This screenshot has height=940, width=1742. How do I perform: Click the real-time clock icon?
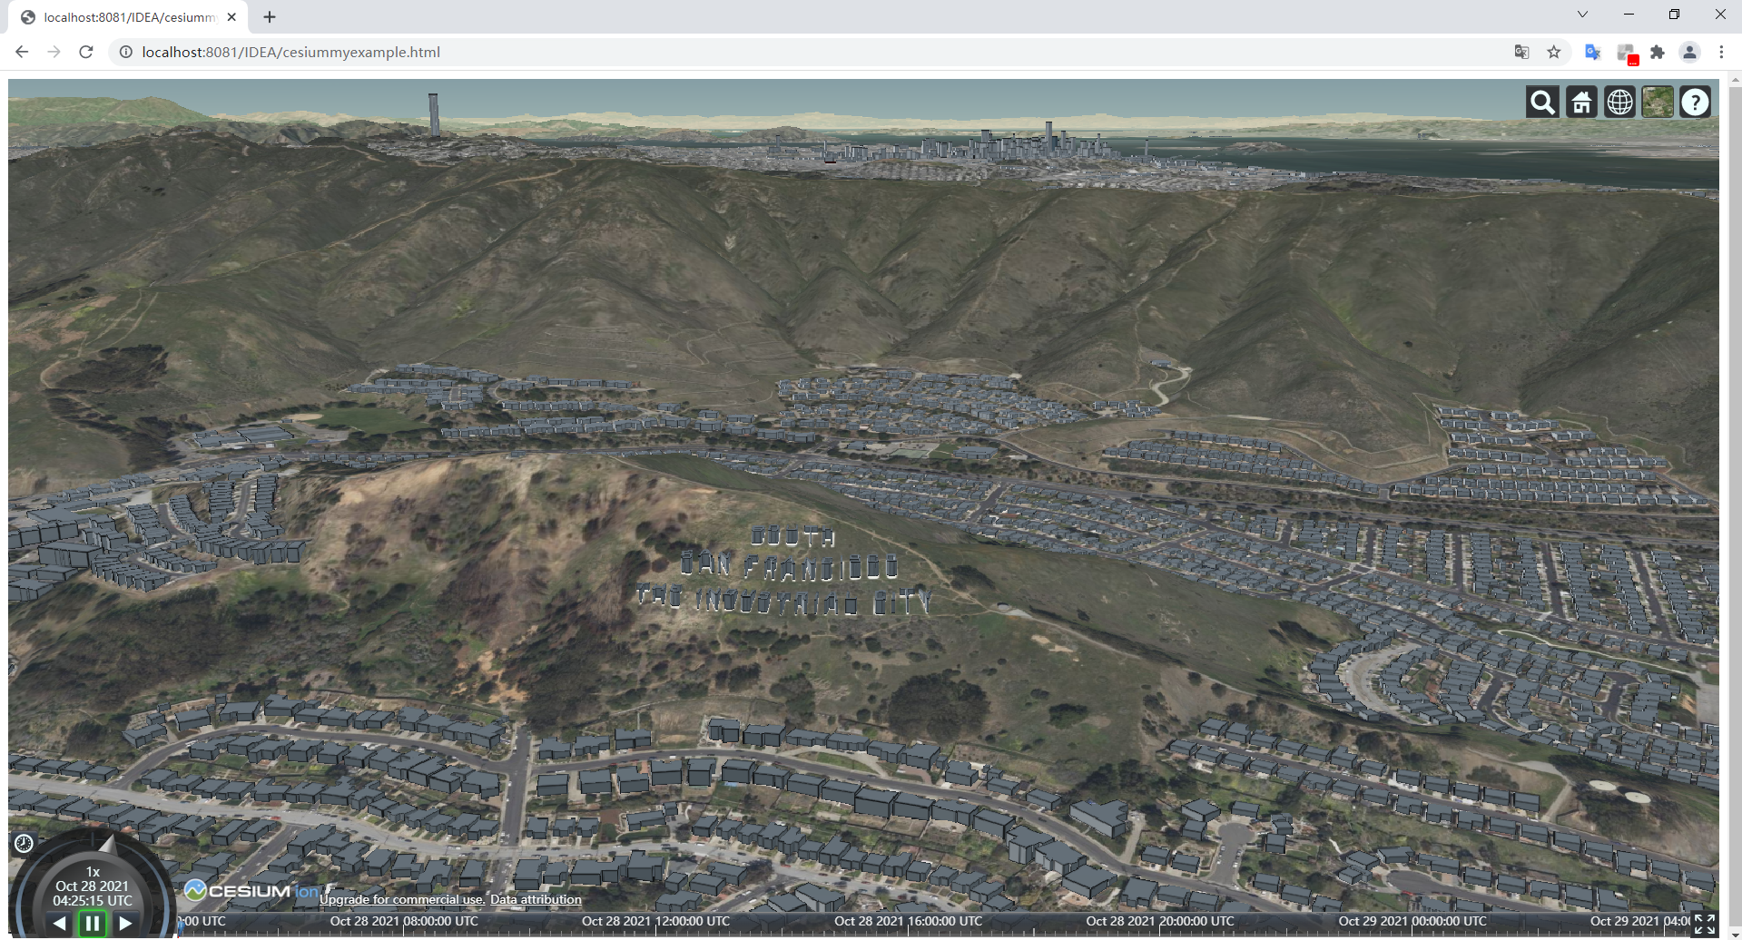tap(25, 844)
